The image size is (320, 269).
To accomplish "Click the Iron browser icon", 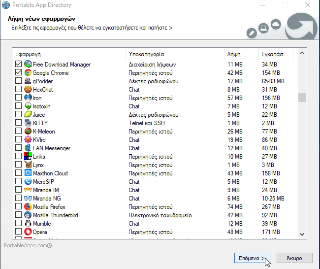I will [x=28, y=98].
